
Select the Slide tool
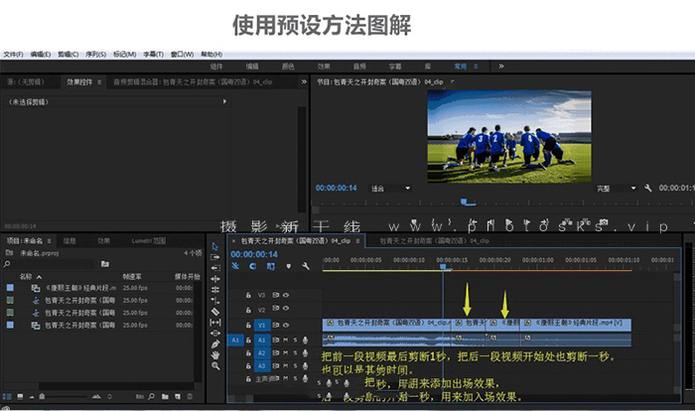coord(215,333)
